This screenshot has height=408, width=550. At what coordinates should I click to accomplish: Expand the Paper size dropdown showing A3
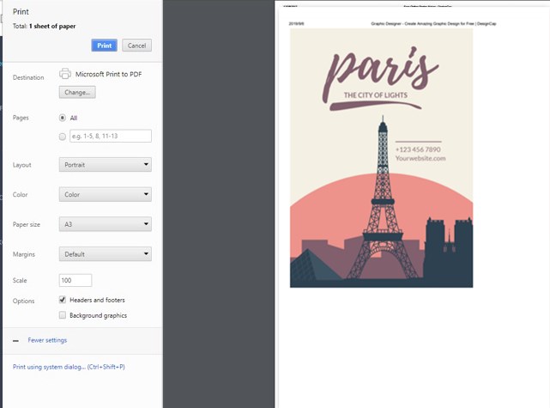(106, 224)
